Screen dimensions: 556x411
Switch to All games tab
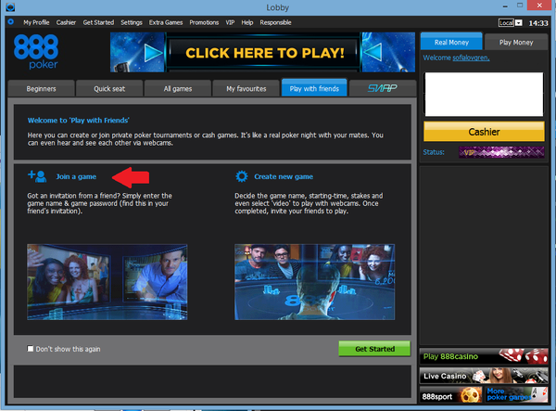[178, 88]
